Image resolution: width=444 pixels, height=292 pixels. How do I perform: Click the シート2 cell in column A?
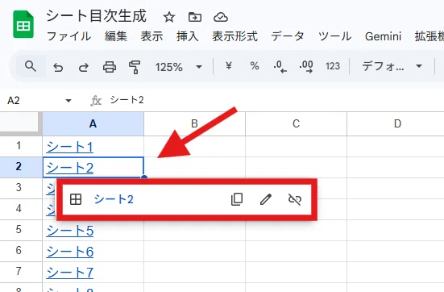[93, 167]
